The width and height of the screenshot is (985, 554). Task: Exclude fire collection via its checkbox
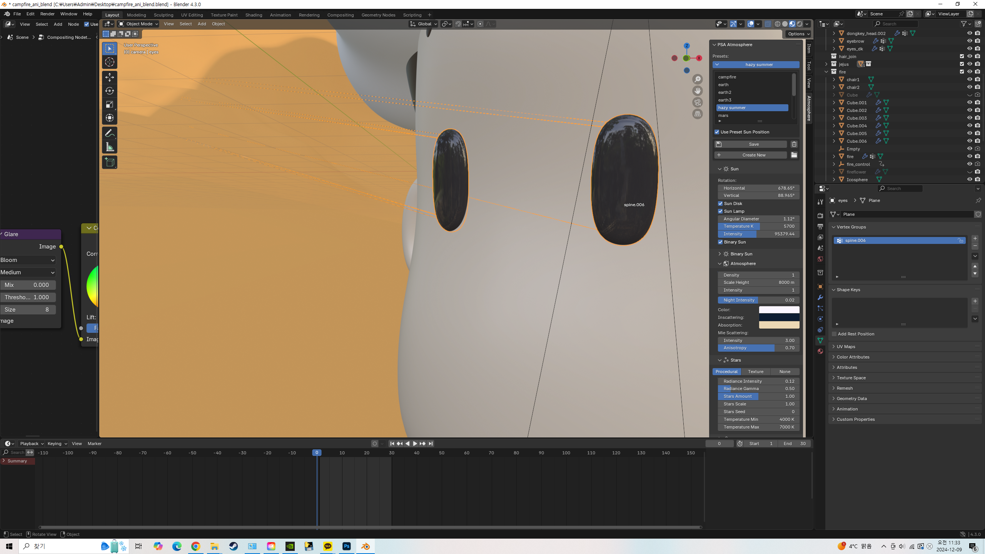[962, 72]
